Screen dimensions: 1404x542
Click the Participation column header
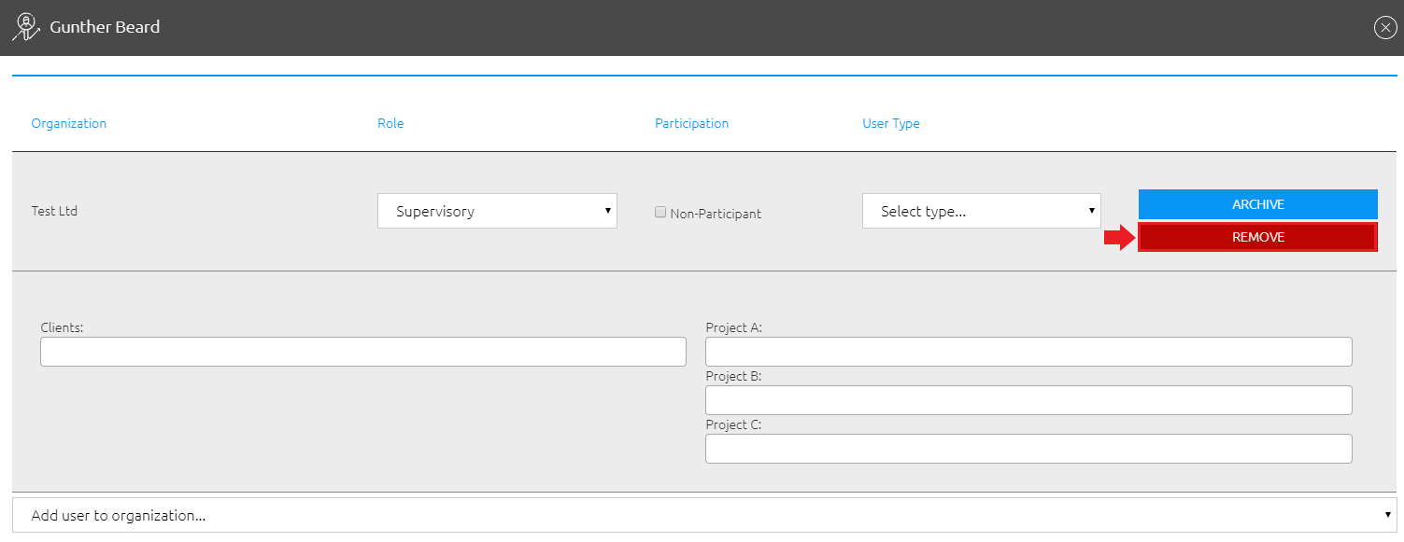click(691, 123)
